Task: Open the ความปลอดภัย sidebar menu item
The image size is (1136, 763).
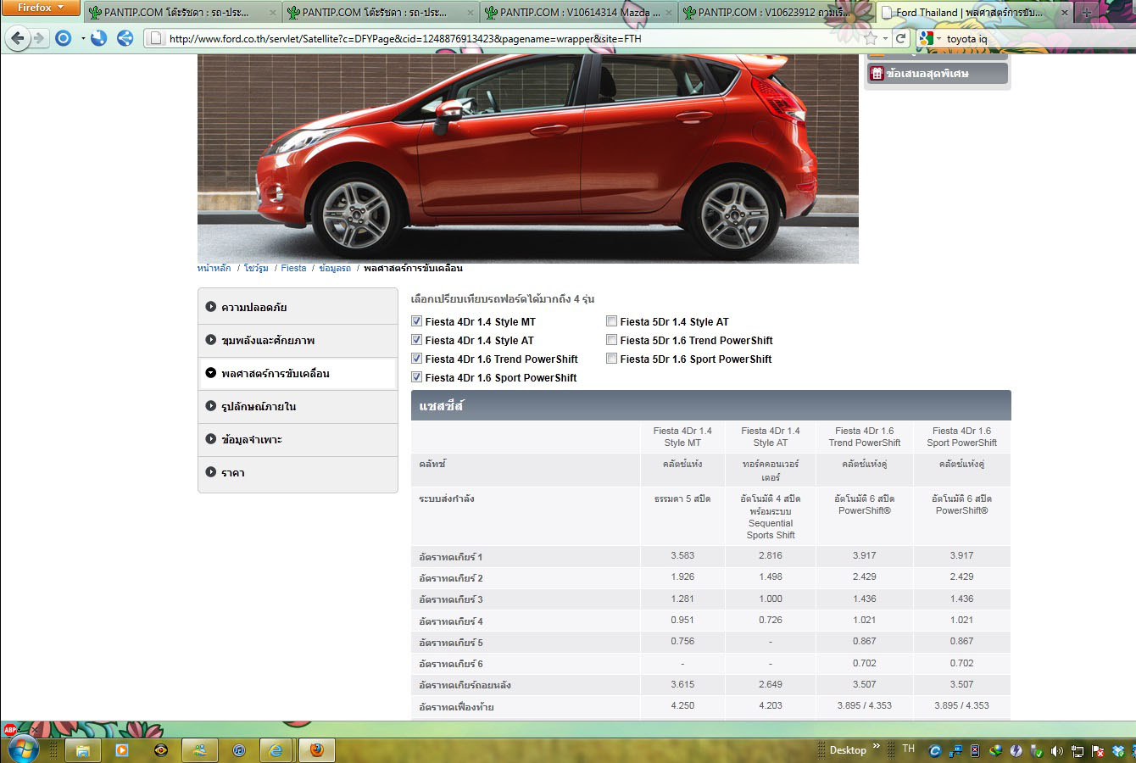Action: click(298, 307)
